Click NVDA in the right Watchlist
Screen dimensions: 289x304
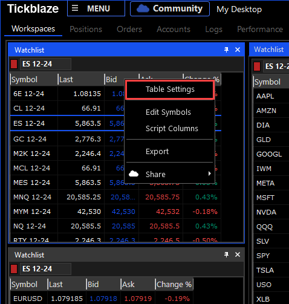click(x=266, y=212)
